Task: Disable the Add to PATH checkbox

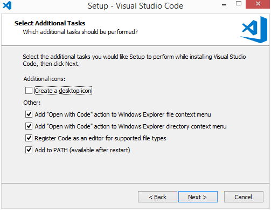Action: 29,150
